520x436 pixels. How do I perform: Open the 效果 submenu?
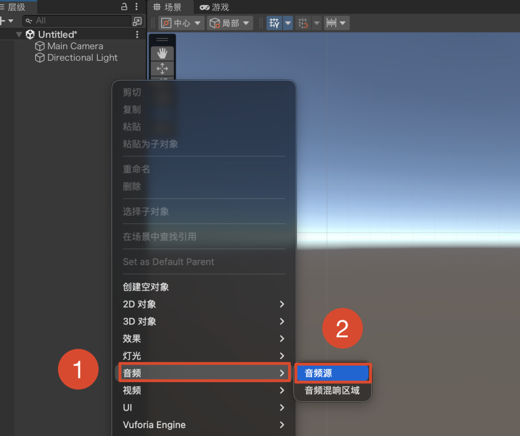click(204, 339)
